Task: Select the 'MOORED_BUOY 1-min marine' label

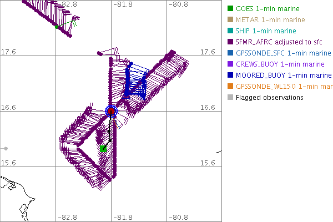Action: coord(280,75)
